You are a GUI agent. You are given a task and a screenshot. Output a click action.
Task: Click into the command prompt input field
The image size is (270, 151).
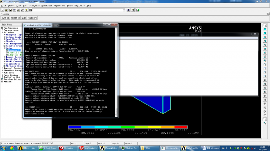point(78,10)
